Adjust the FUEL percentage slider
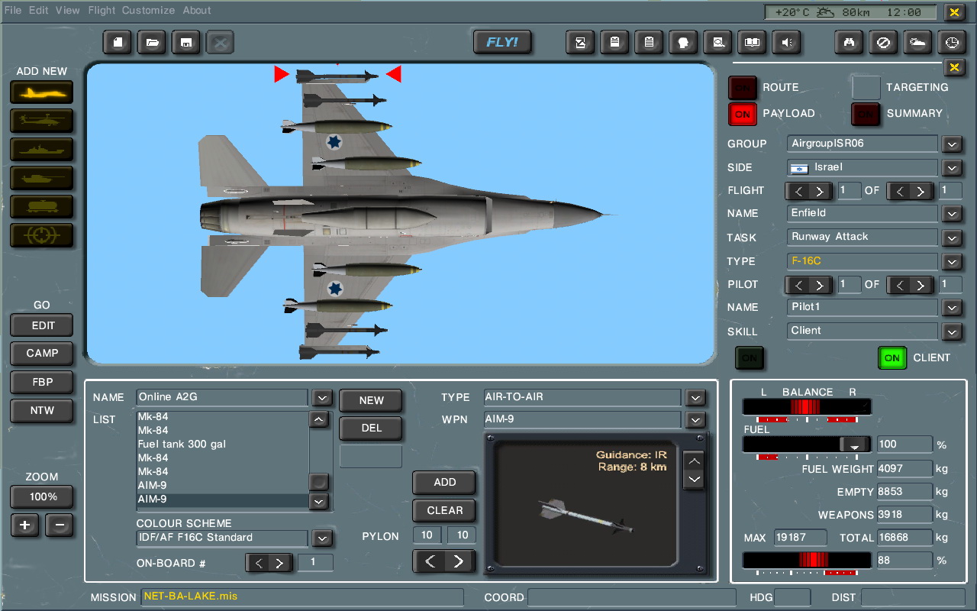Viewport: 977px width, 611px height. (854, 445)
